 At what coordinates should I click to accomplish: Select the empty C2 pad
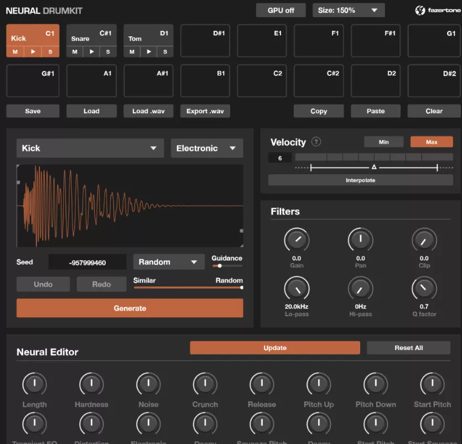click(x=262, y=81)
